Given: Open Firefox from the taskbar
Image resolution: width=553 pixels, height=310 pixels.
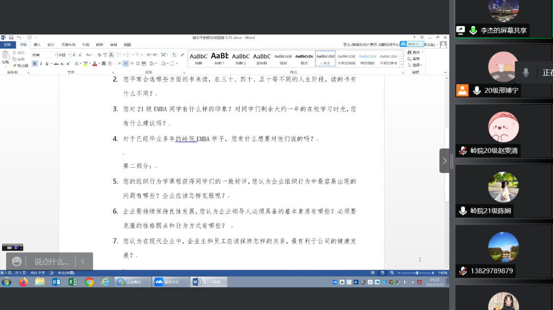Looking at the screenshot, I should (23, 282).
